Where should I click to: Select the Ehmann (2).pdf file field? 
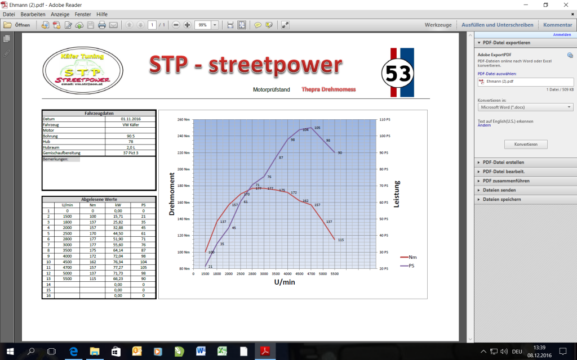tap(526, 82)
